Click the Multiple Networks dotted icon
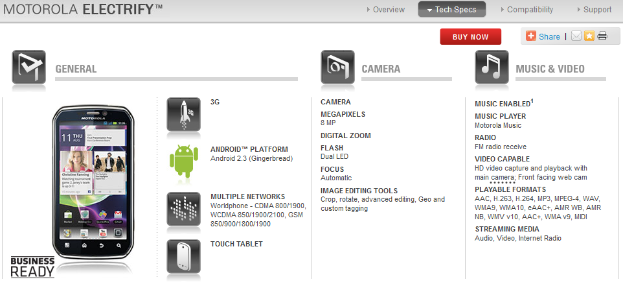The width and height of the screenshot is (623, 286). tap(183, 209)
